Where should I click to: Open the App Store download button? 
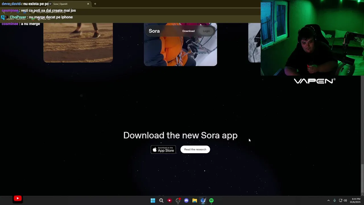click(x=163, y=149)
